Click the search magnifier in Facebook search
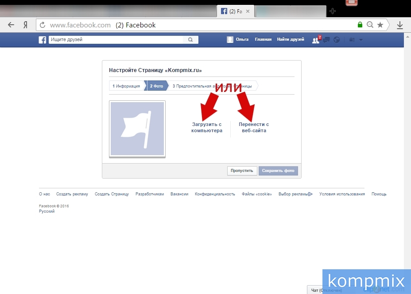Screen dimensions: 411x294 tap(190, 40)
